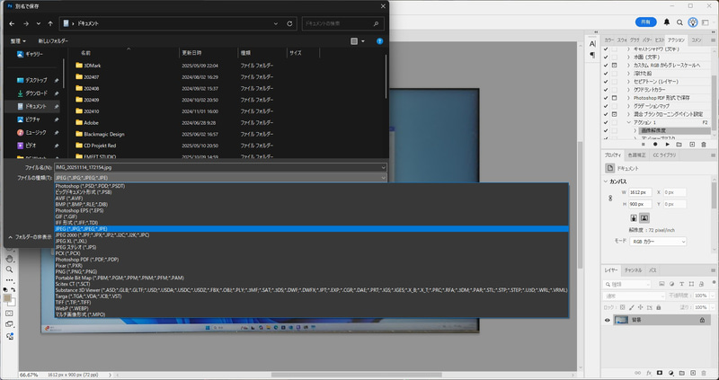Choose TIFF (*.TIF;*.TIFF) from file type list

click(311, 303)
